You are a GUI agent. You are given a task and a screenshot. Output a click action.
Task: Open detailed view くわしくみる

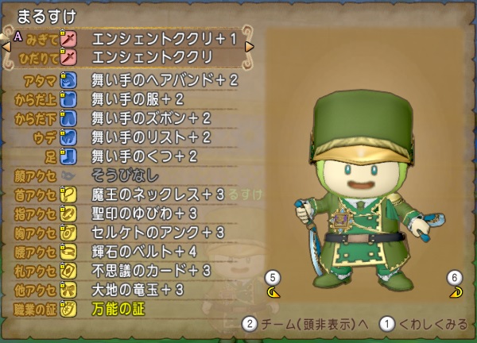(x=423, y=324)
